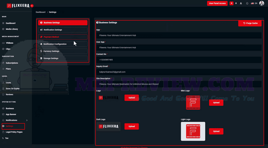Open Soon-To-Expire in the sidebar

[x=13, y=89]
